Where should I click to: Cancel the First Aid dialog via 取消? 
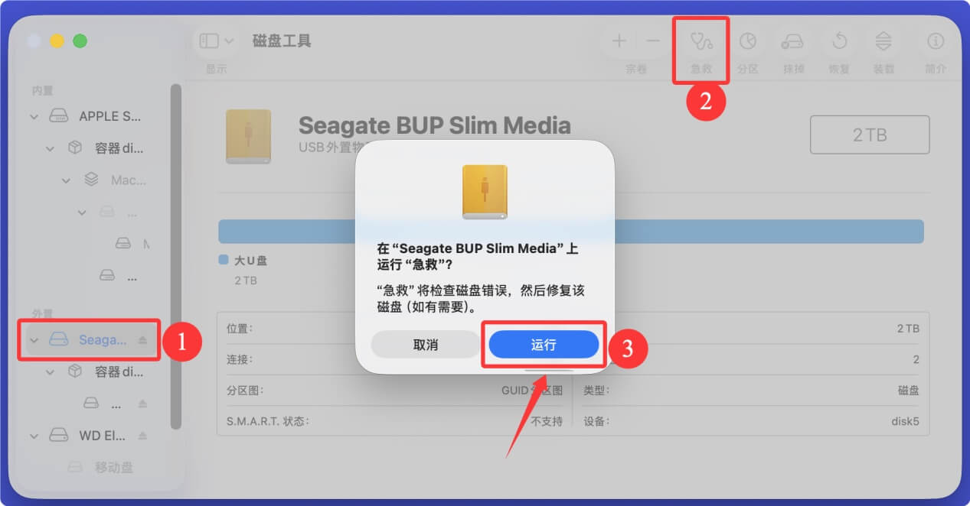point(425,344)
